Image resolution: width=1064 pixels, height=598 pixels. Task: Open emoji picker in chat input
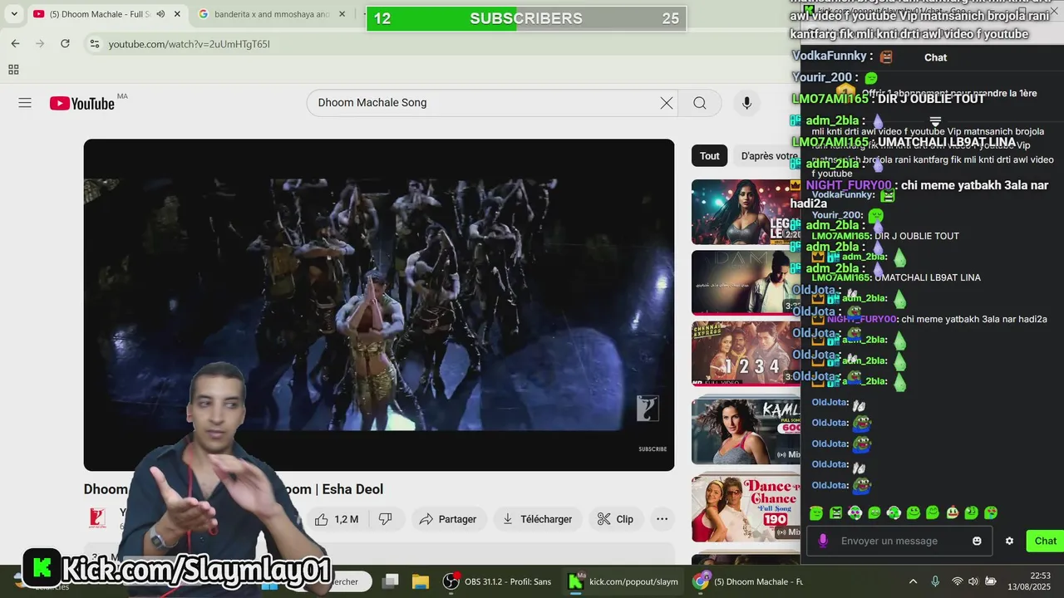tap(977, 541)
